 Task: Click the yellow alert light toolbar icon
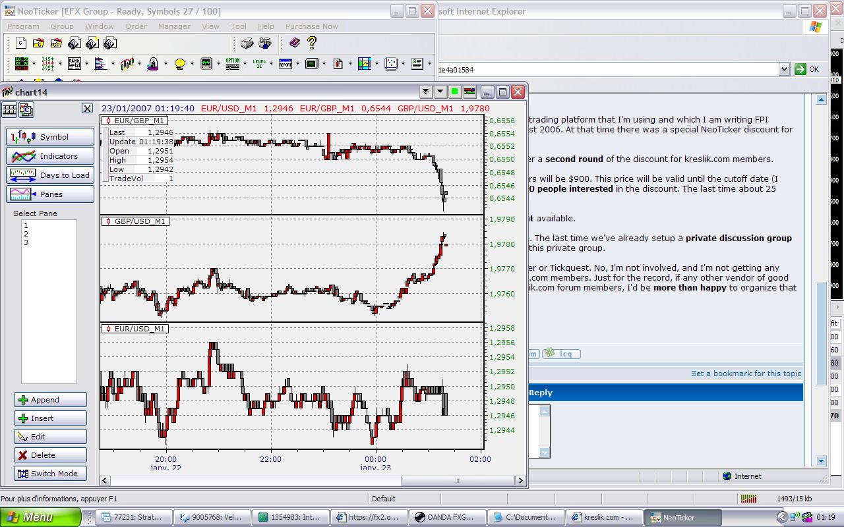(x=179, y=64)
